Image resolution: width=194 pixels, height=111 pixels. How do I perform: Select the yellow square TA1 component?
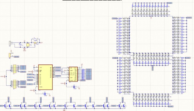tap(28, 45)
